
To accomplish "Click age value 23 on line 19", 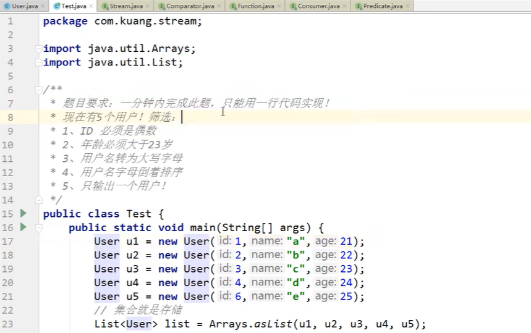I will coord(346,269).
